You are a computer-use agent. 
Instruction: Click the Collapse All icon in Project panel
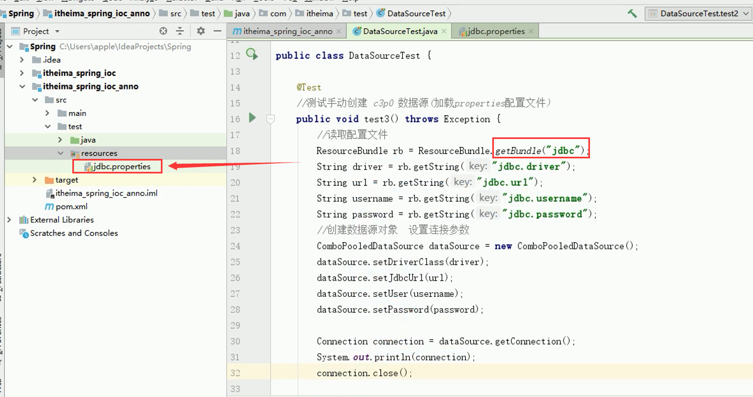(180, 31)
